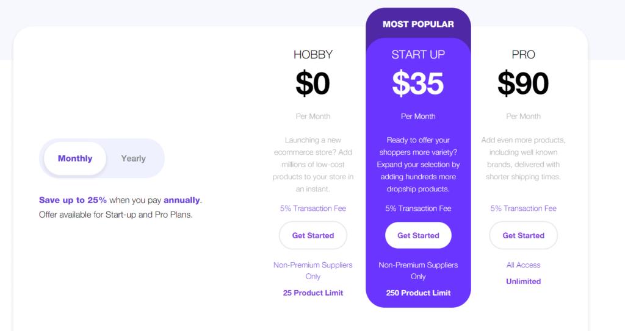Click the Save up to 25% text
Image resolution: width=625 pixels, height=331 pixels.
coord(73,200)
